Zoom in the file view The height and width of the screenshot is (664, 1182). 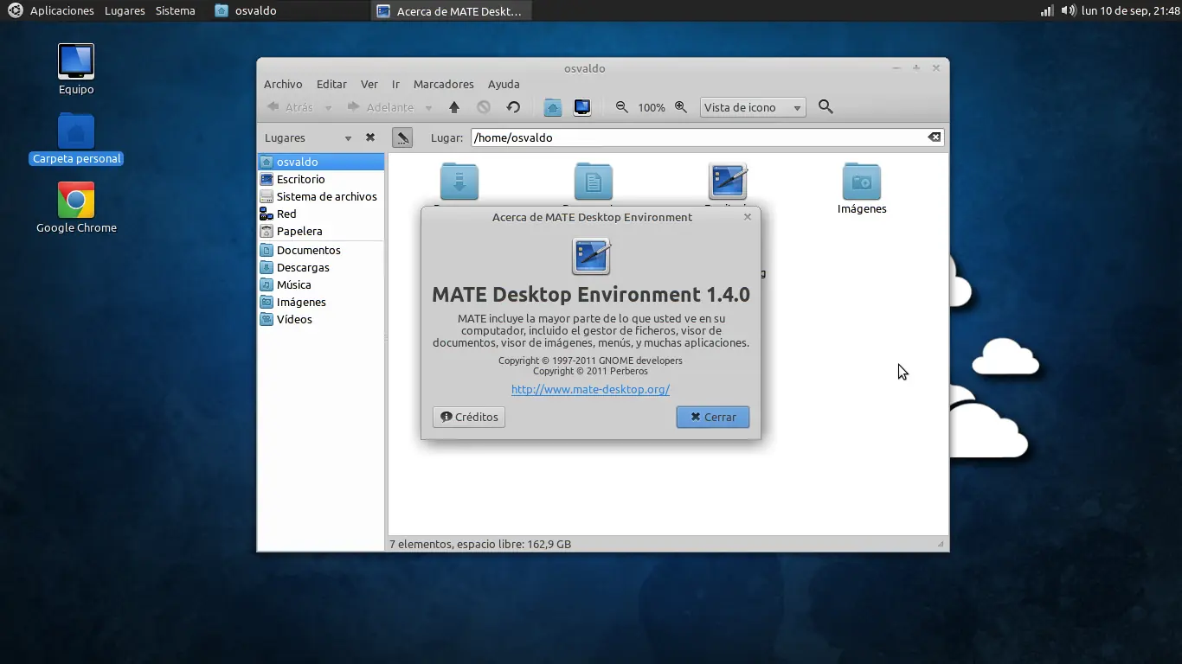681,107
